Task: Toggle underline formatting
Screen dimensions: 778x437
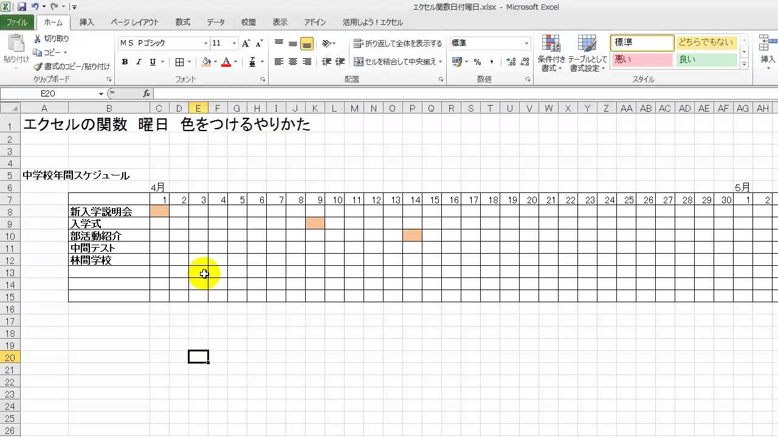Action: click(x=153, y=62)
